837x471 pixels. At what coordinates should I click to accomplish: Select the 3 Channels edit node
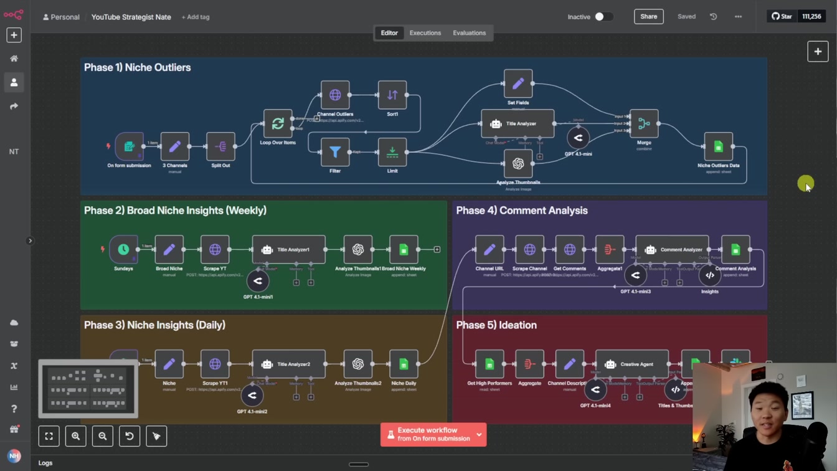coord(175,147)
